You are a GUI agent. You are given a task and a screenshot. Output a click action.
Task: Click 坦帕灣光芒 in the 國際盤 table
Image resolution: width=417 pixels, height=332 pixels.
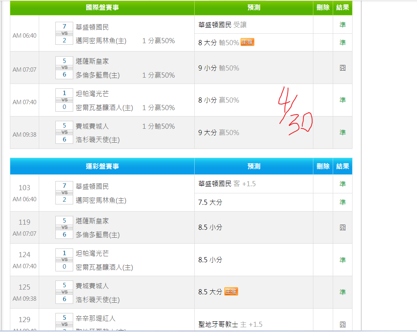coord(92,94)
